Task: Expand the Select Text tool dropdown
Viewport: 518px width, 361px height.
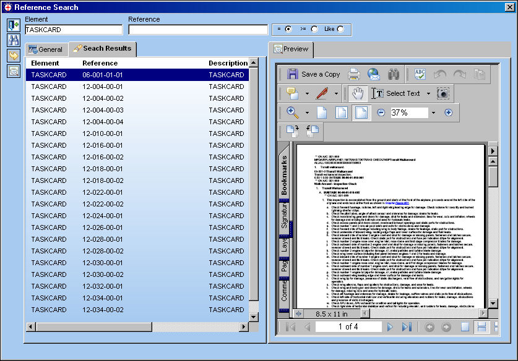Action: click(x=428, y=94)
